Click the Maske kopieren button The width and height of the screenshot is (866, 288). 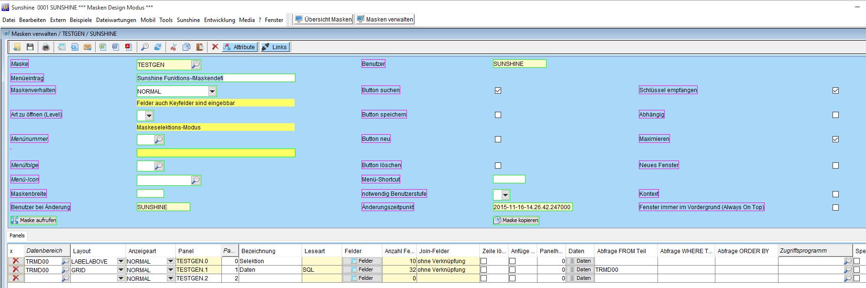[516, 220]
